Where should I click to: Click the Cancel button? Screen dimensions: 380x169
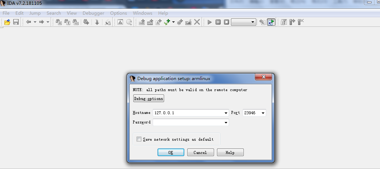[x=200, y=152]
